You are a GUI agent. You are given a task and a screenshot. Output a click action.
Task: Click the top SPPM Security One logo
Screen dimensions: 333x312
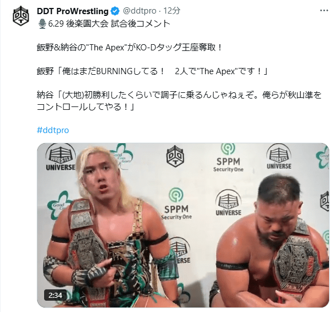[x=228, y=158]
